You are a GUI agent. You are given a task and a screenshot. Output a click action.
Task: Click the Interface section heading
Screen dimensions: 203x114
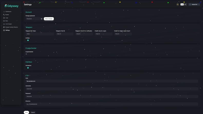29,62
